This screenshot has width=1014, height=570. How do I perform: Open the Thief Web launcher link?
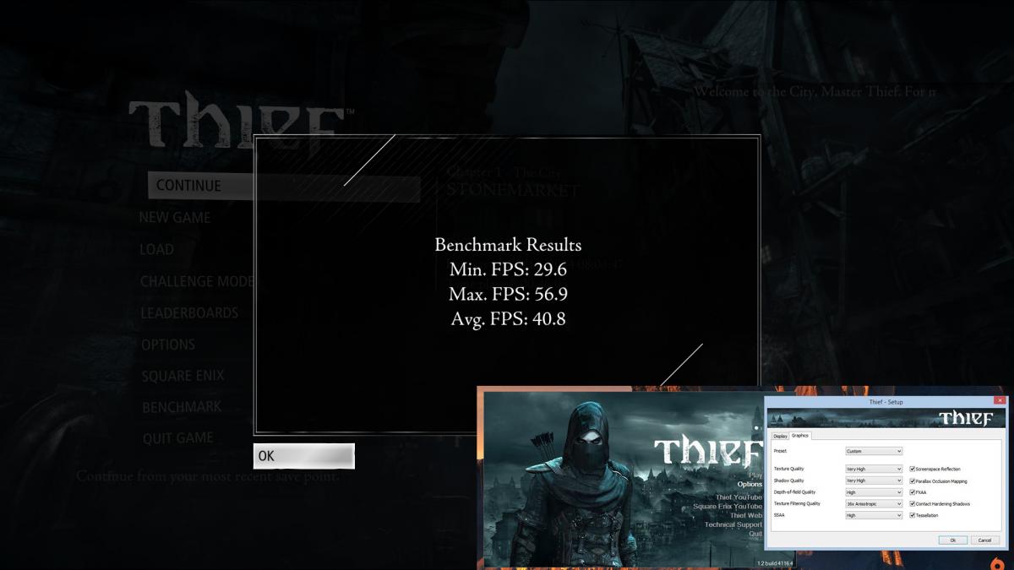click(x=746, y=515)
